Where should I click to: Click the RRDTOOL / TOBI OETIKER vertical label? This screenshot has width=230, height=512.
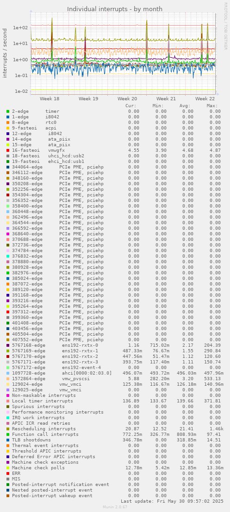click(x=225, y=26)
